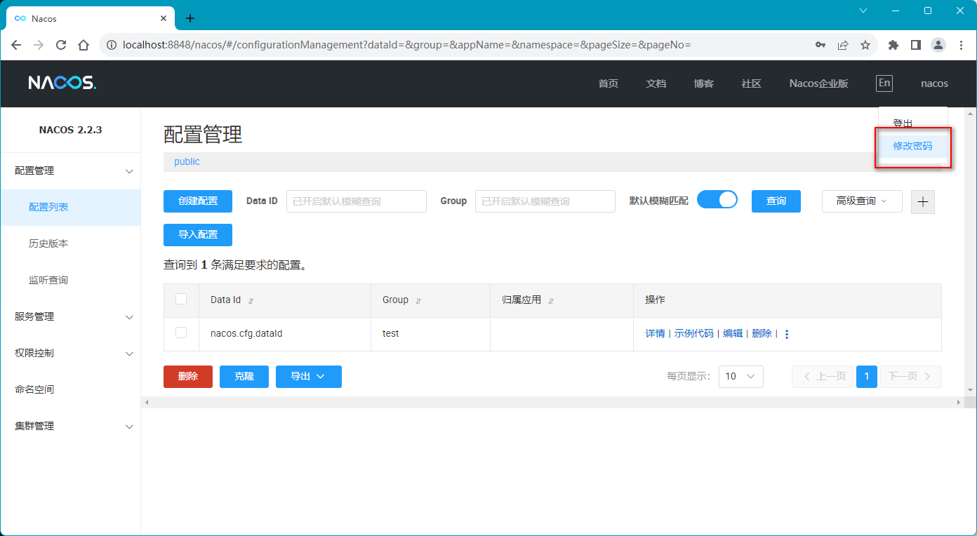The height and width of the screenshot is (536, 977).
Task: Open page size dropdown showing 10
Action: [741, 376]
